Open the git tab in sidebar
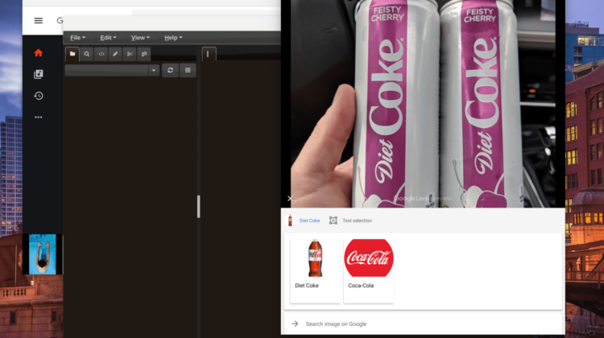The width and height of the screenshot is (604, 338). click(144, 54)
